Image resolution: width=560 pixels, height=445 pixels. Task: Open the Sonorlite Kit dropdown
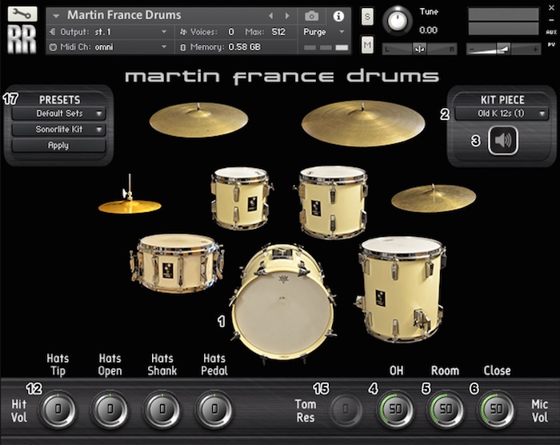59,130
